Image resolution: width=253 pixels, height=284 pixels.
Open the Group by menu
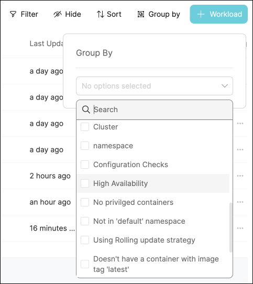click(x=159, y=14)
